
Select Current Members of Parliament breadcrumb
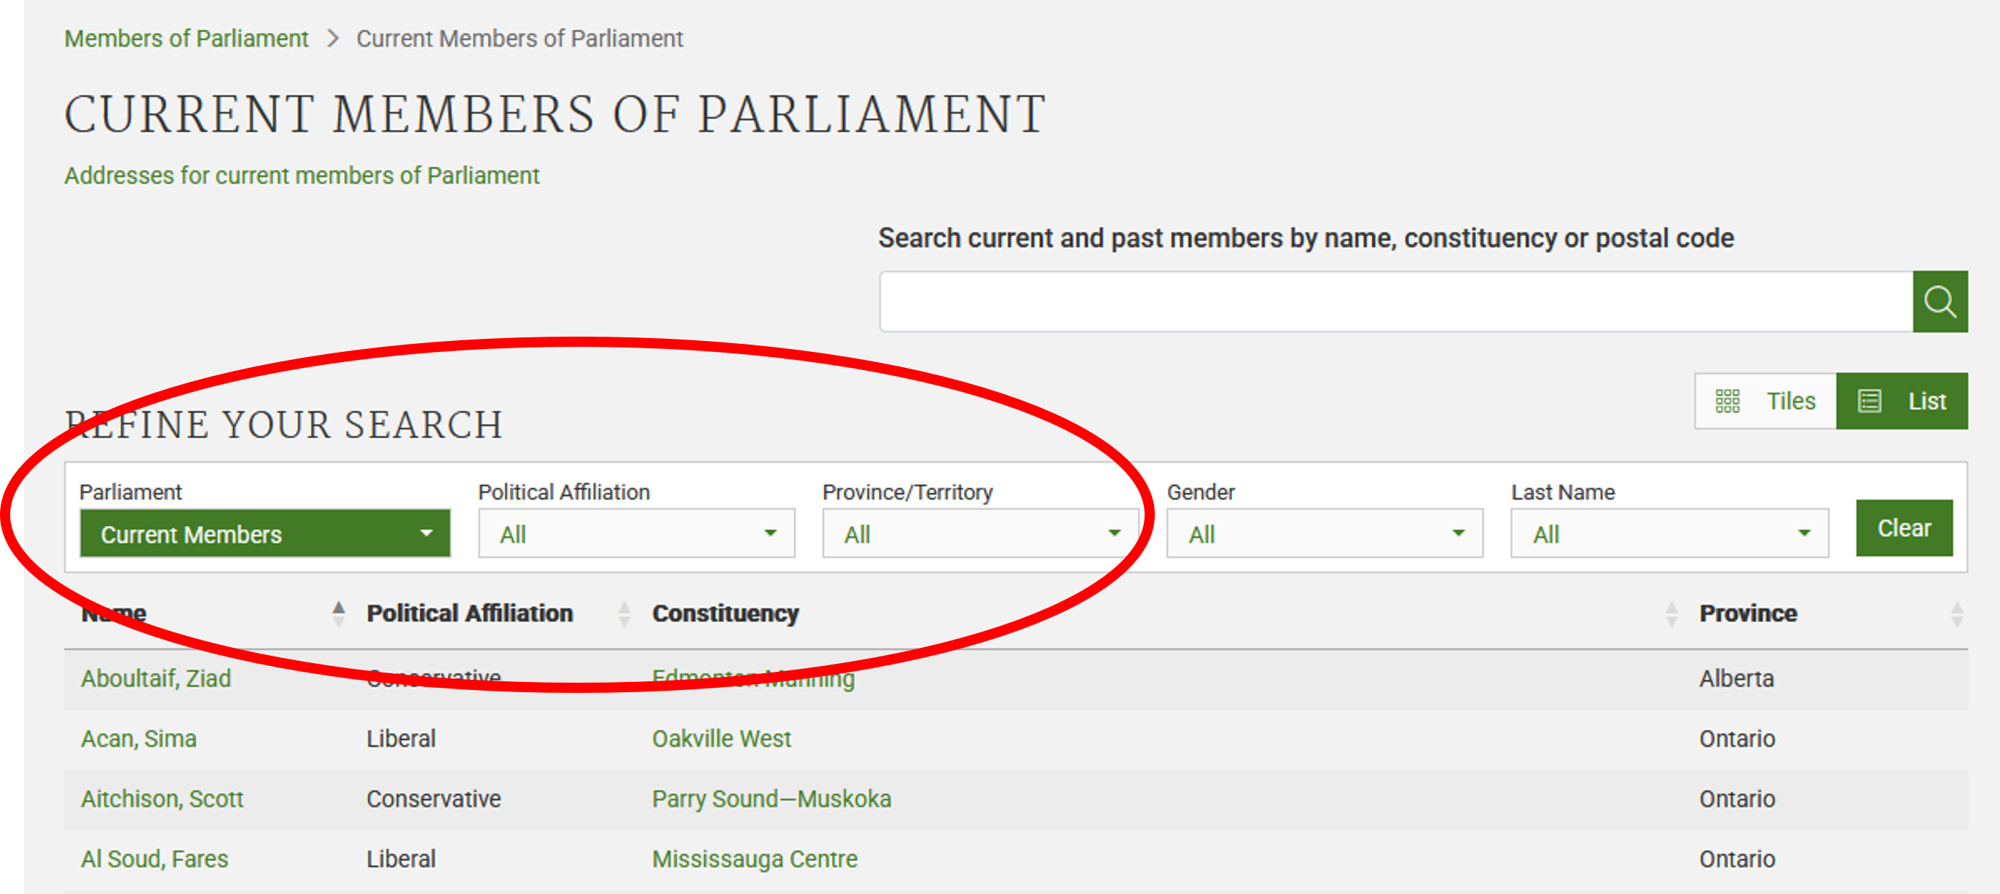[x=518, y=38]
